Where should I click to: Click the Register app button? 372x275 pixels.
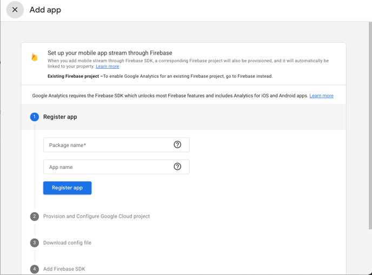[x=68, y=188]
